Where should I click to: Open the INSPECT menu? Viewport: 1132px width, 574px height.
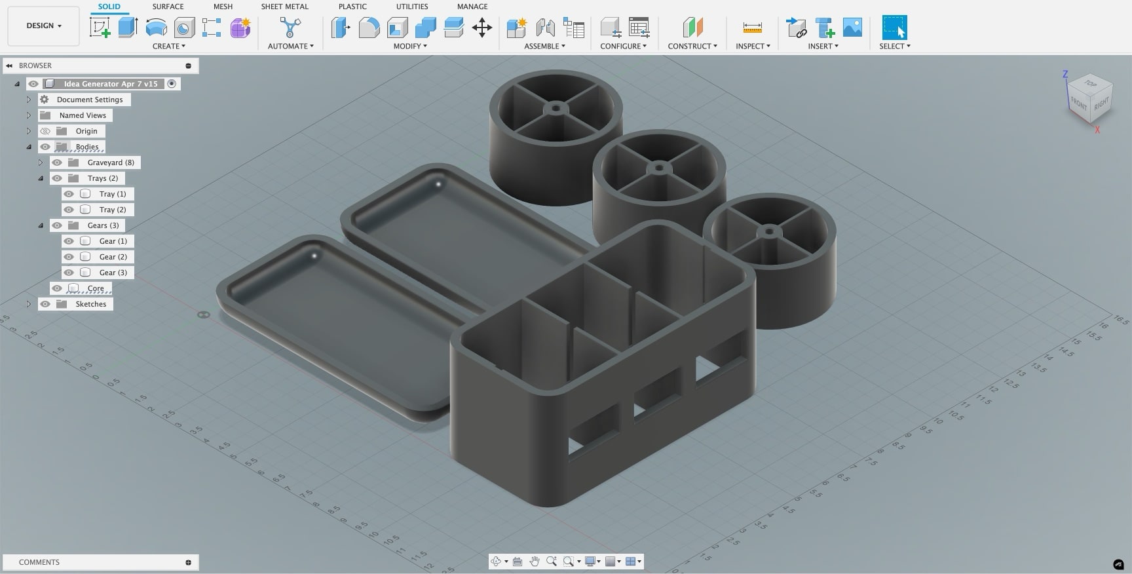coord(753,46)
